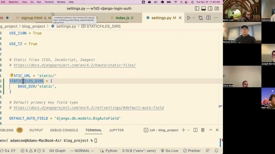Click the USE_TZ = True line
The image size is (275, 154).
click(23, 44)
